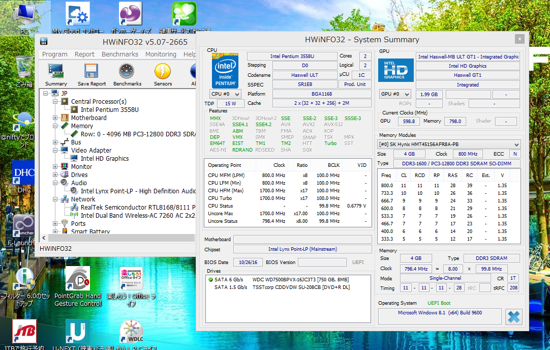The image size is (550, 350).
Task: Collapse the Network tree node
Action: click(x=55, y=199)
